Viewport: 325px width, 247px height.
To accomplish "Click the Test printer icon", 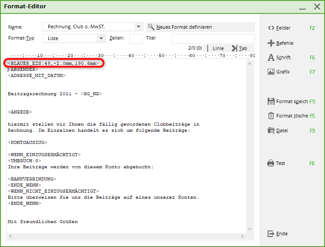I will [x=271, y=164].
